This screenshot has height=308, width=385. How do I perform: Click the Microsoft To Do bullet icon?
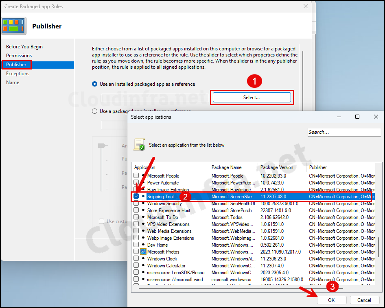point(143,217)
